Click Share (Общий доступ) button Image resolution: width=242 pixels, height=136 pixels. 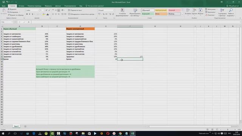point(233,6)
